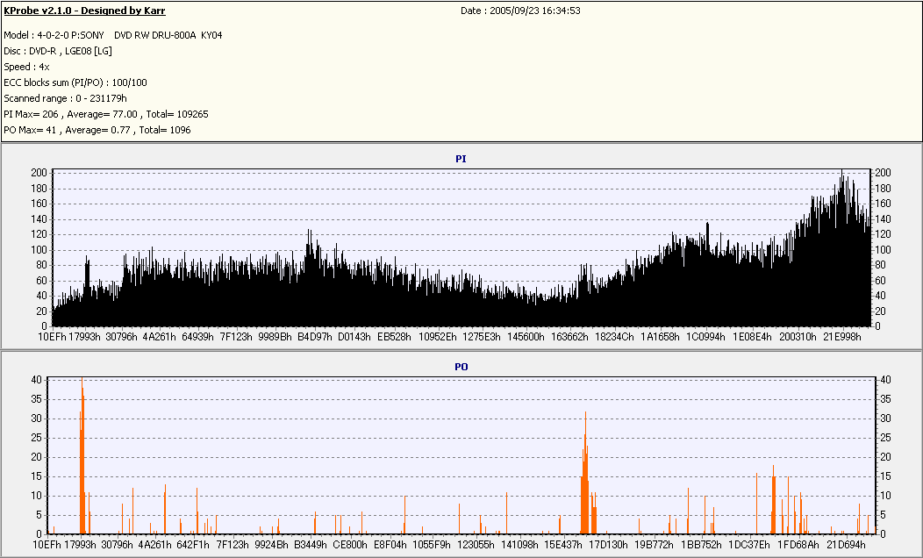Image resolution: width=923 pixels, height=558 pixels.
Task: Select the ECC blocks sum line
Action: click(75, 82)
